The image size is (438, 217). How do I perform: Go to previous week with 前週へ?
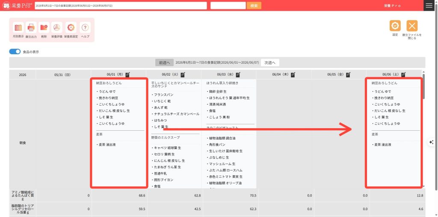click(x=165, y=63)
